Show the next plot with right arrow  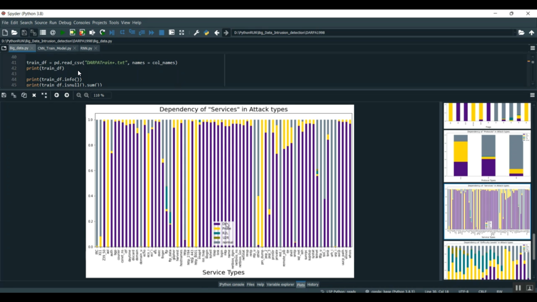tap(67, 95)
